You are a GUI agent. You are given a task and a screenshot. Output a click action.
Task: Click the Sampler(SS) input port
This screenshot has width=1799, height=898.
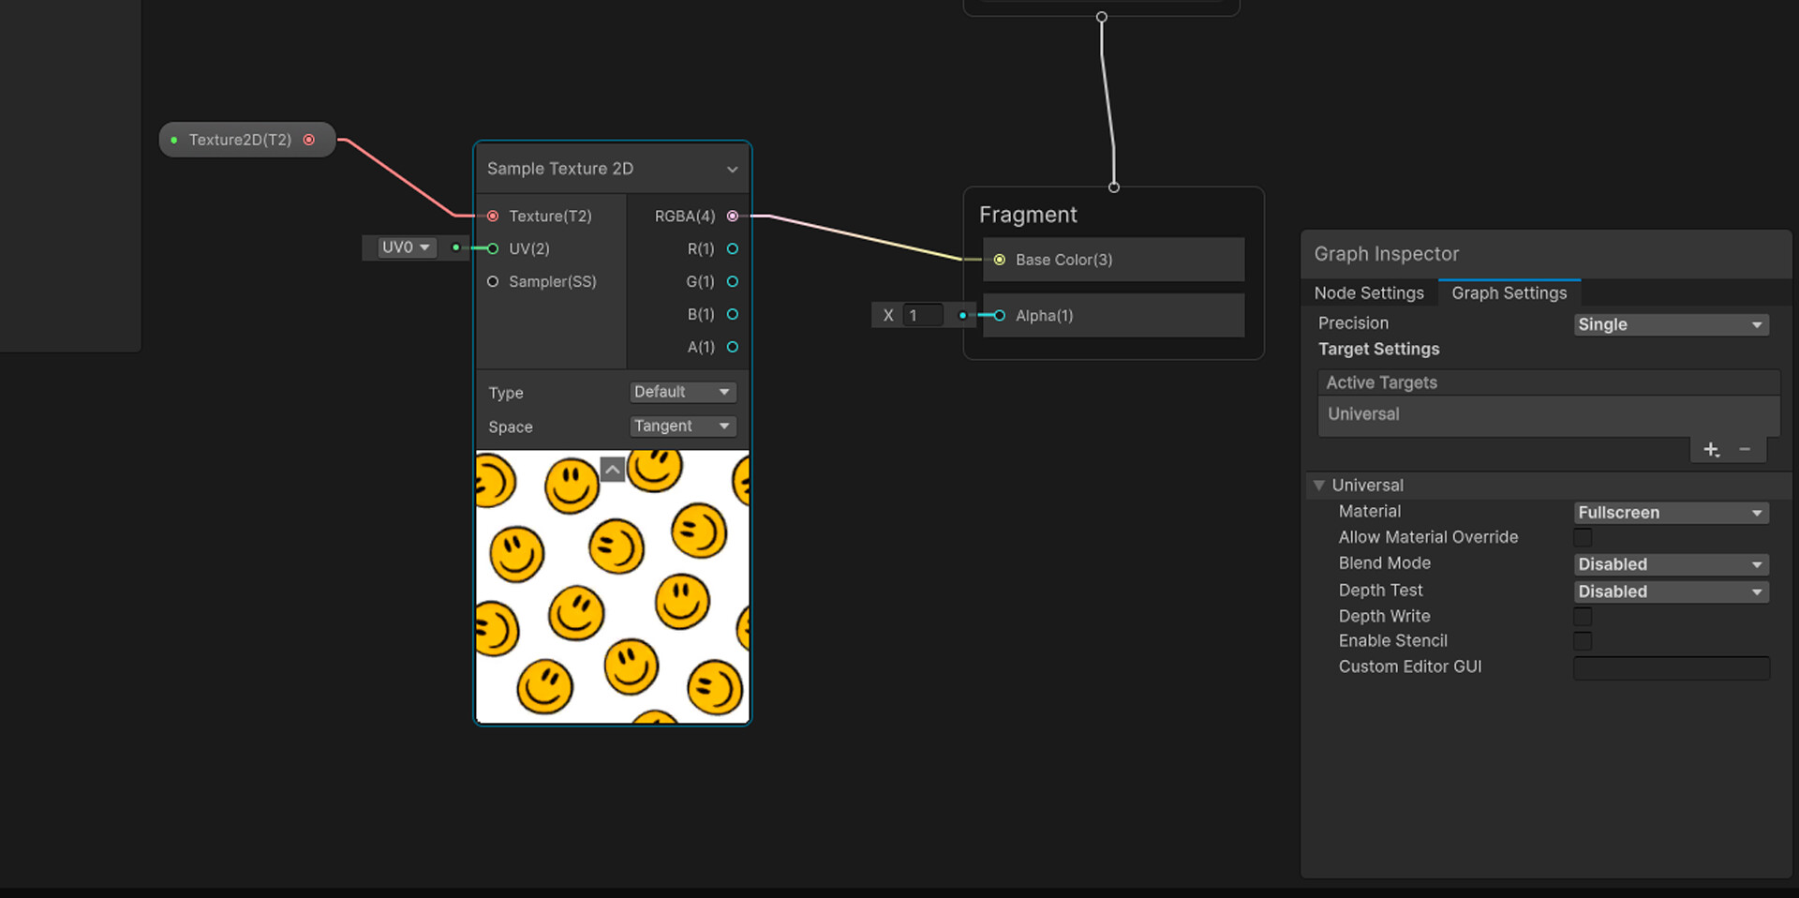coord(493,281)
